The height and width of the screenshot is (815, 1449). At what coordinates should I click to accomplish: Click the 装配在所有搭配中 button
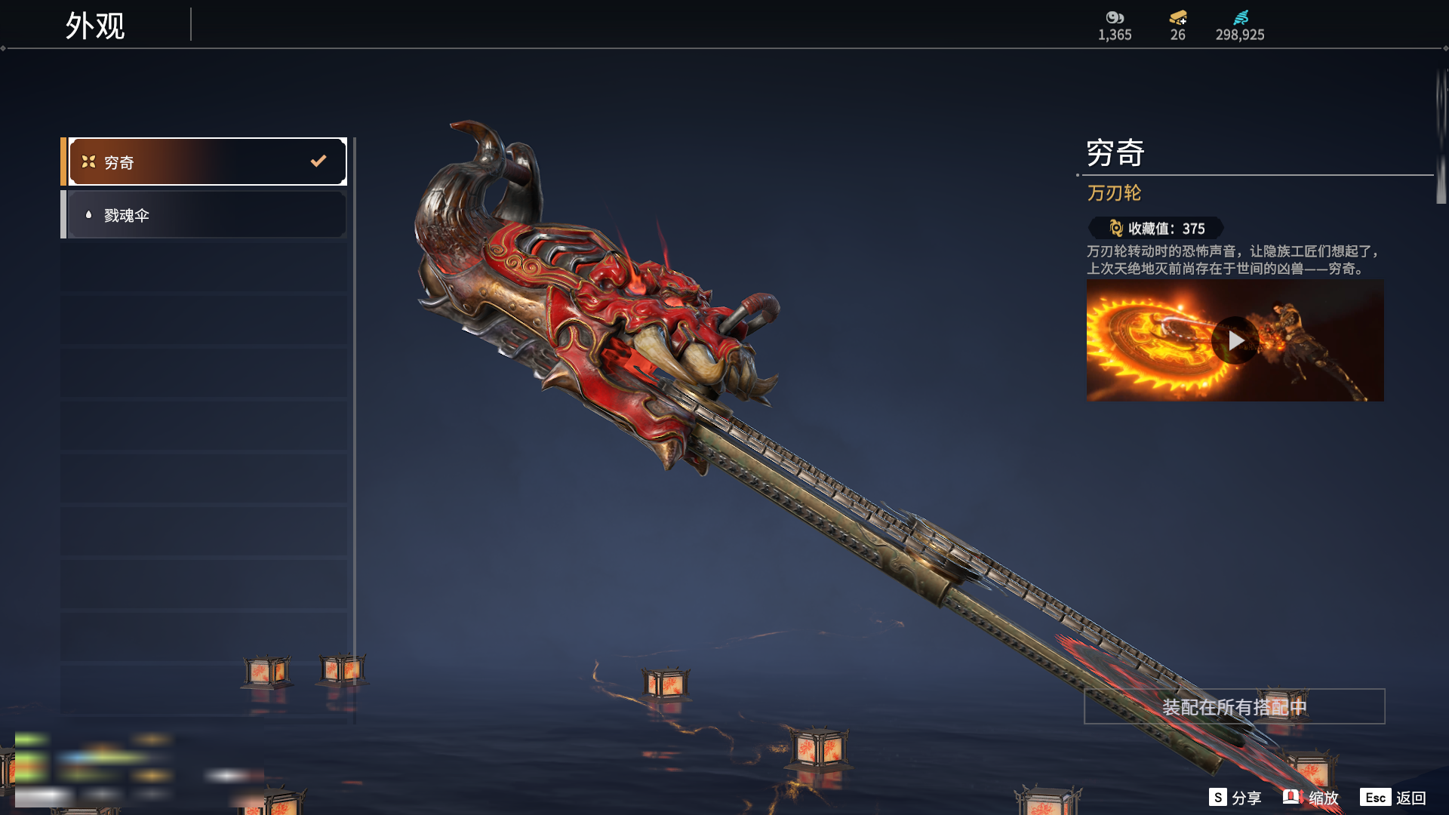click(1235, 706)
